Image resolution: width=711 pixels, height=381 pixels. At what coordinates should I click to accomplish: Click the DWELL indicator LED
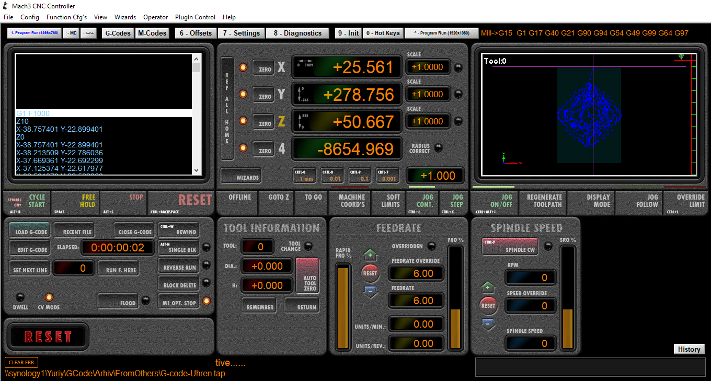[x=20, y=297]
